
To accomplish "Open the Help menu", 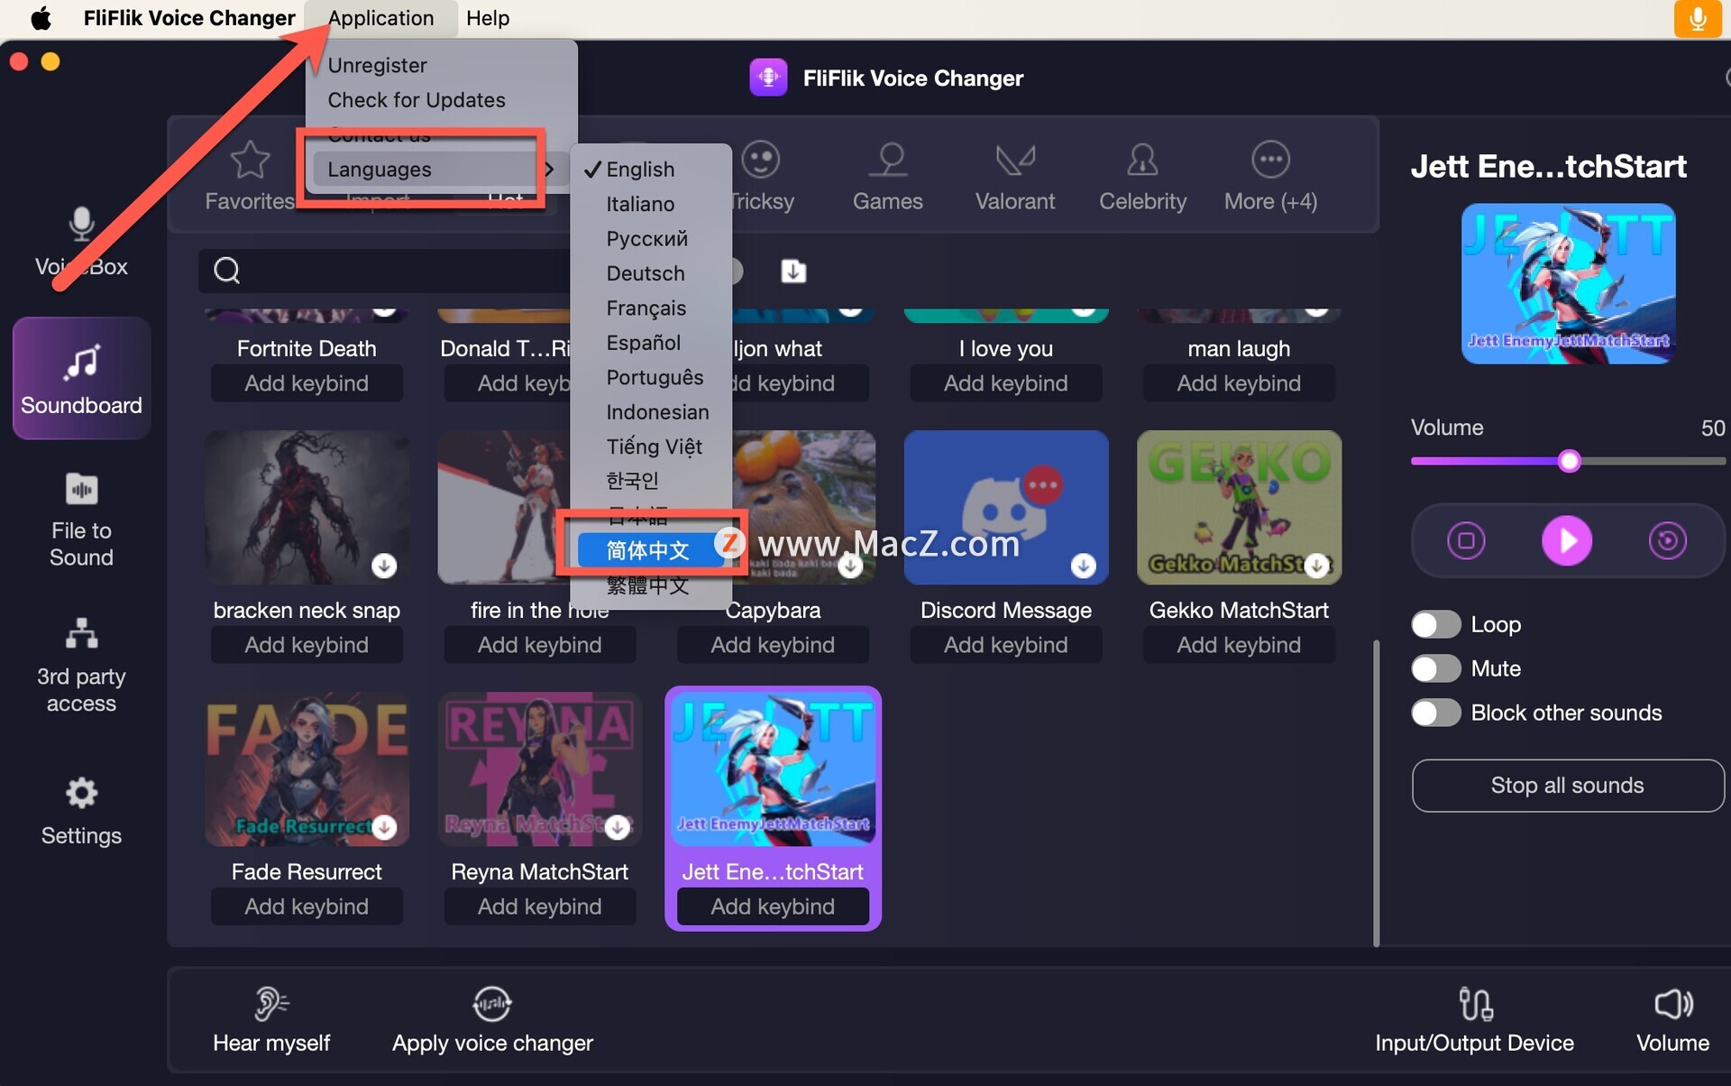I will pyautogui.click(x=488, y=18).
